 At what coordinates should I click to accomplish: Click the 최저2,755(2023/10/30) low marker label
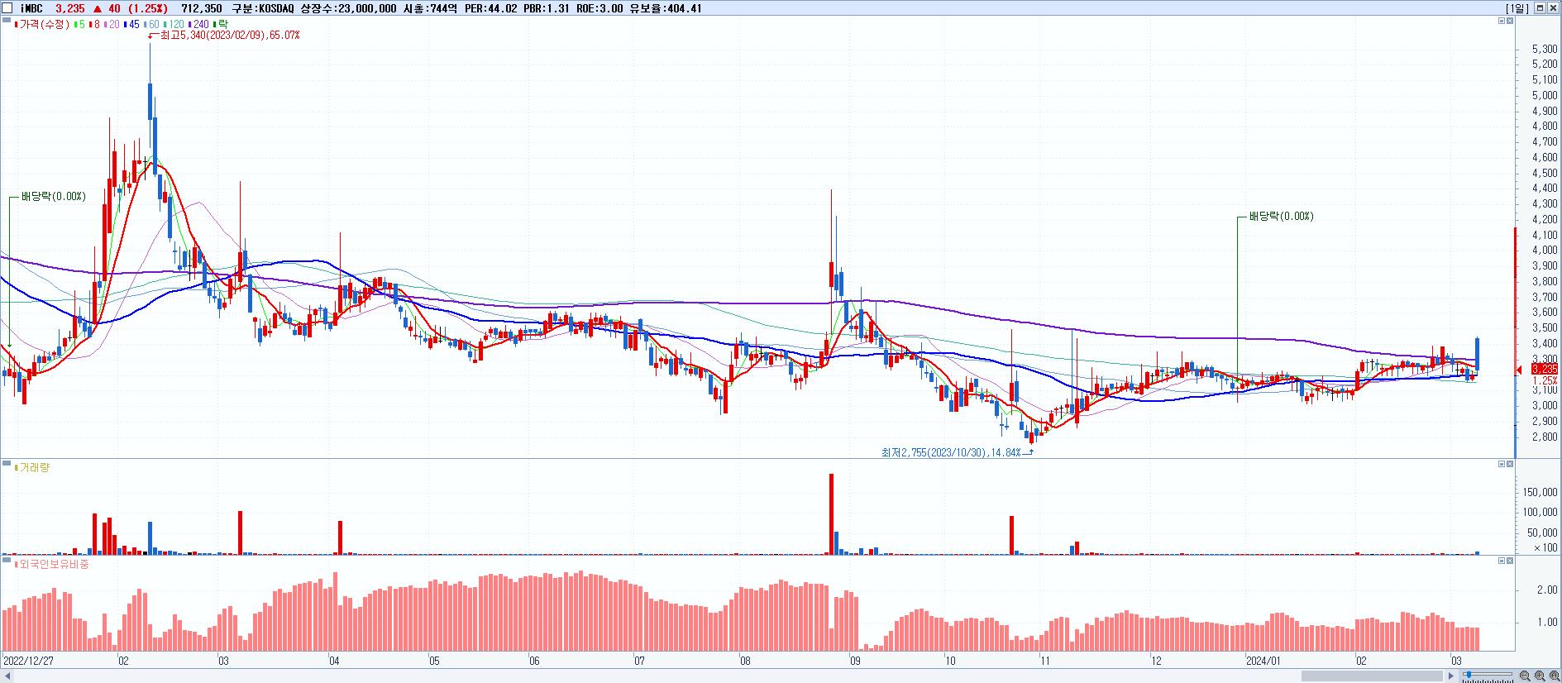[x=951, y=452]
